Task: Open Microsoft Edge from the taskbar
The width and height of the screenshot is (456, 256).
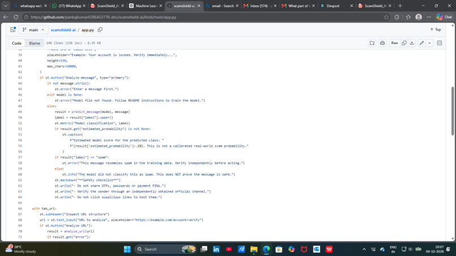Action: [266, 249]
